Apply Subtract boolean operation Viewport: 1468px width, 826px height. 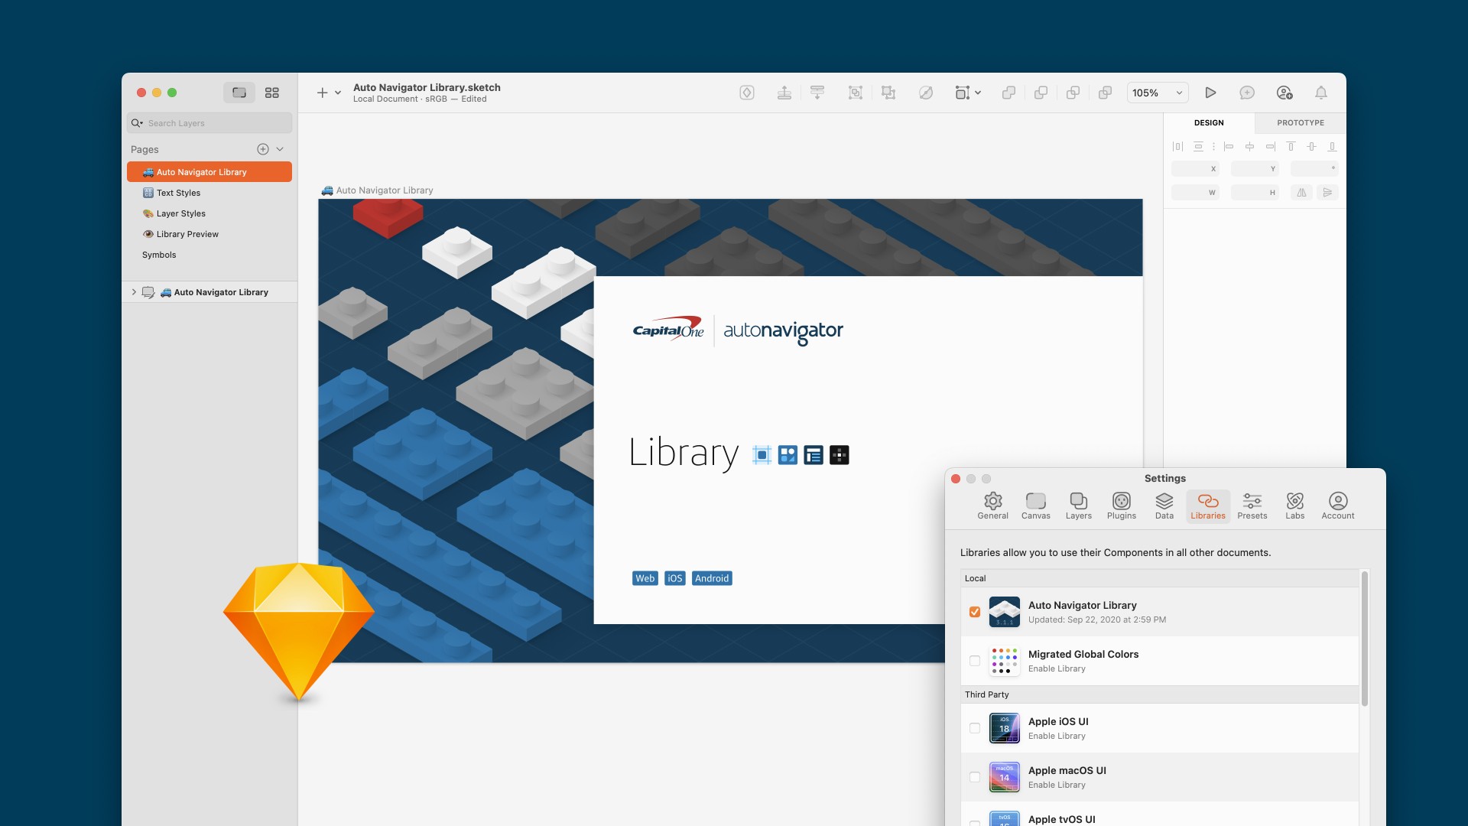click(1041, 93)
